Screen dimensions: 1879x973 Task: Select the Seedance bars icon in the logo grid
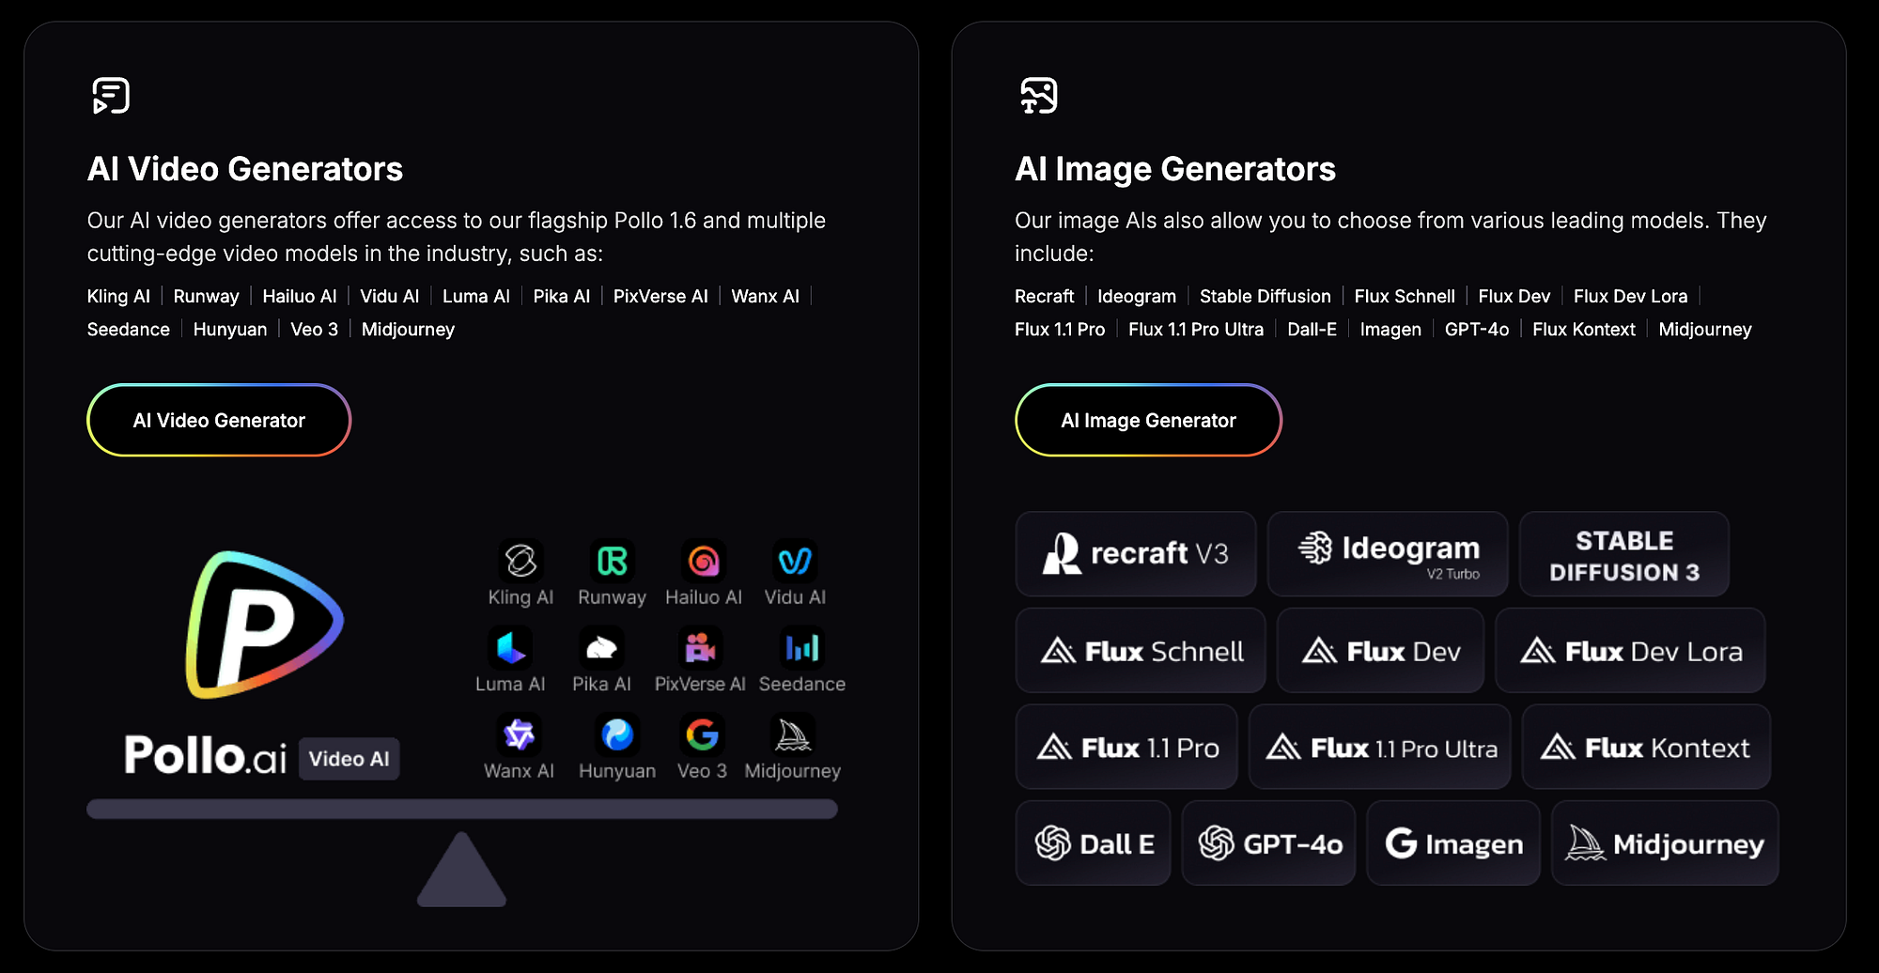(801, 648)
